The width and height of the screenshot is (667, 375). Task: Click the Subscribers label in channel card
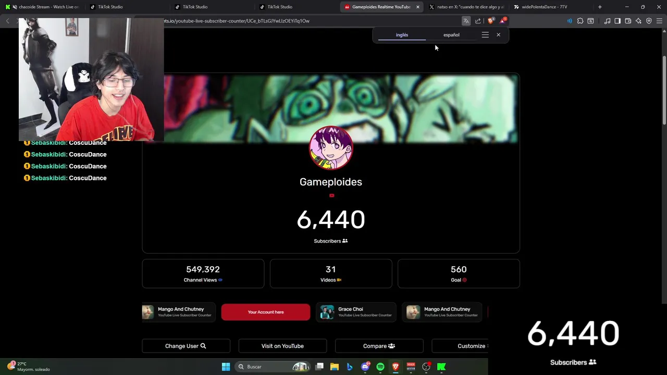(x=331, y=241)
